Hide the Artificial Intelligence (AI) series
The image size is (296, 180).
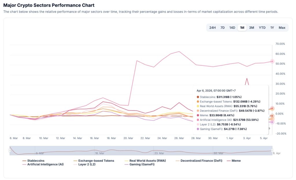click(45, 164)
